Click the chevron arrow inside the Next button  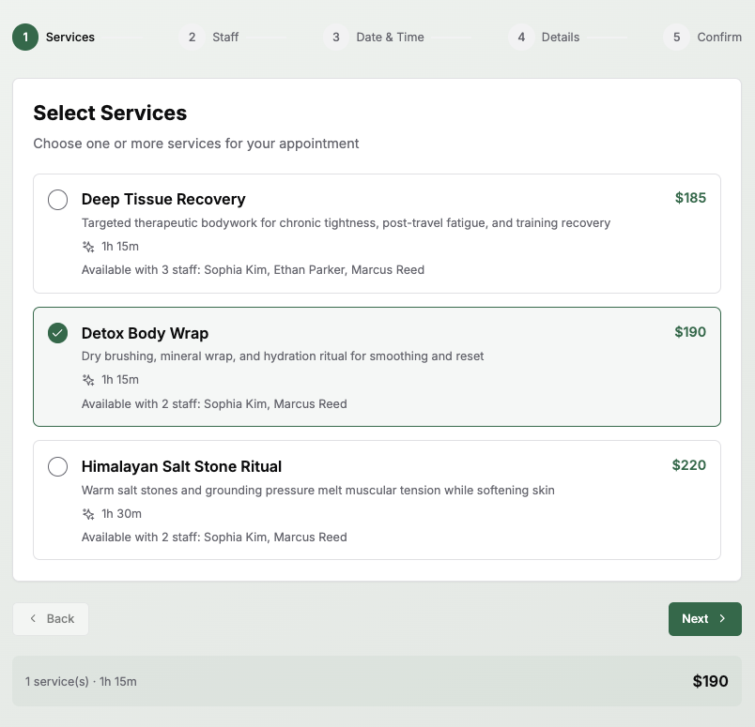(722, 618)
